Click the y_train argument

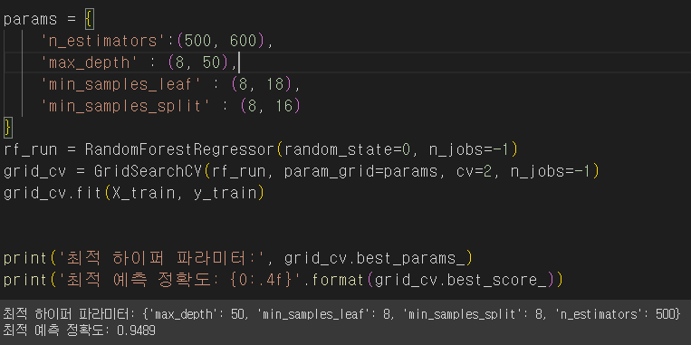pos(226,193)
